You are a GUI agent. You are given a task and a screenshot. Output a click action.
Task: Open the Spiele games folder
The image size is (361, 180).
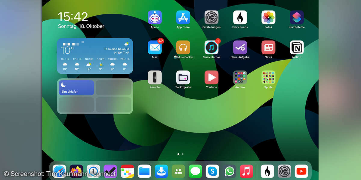268,77
